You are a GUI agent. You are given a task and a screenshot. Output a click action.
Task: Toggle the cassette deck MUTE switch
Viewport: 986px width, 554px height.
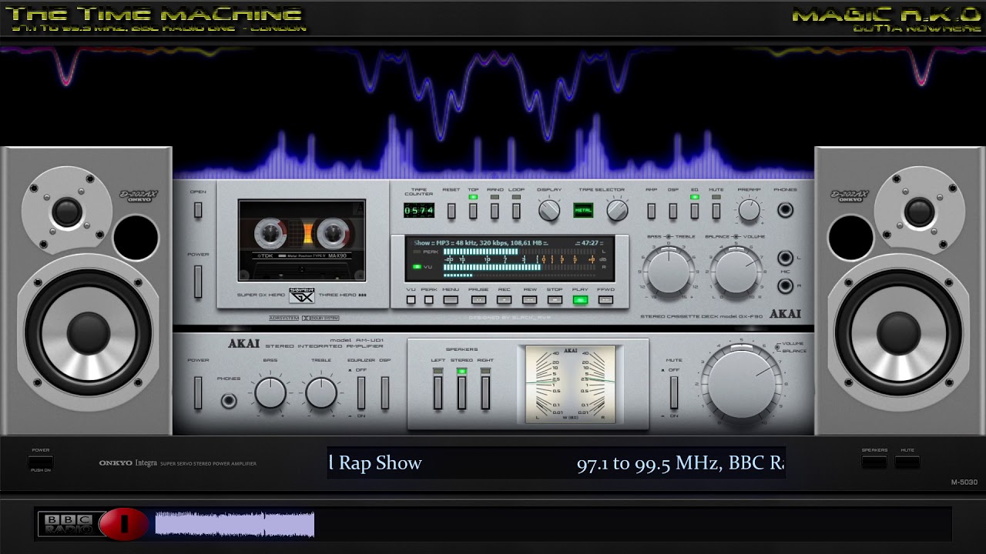[716, 211]
